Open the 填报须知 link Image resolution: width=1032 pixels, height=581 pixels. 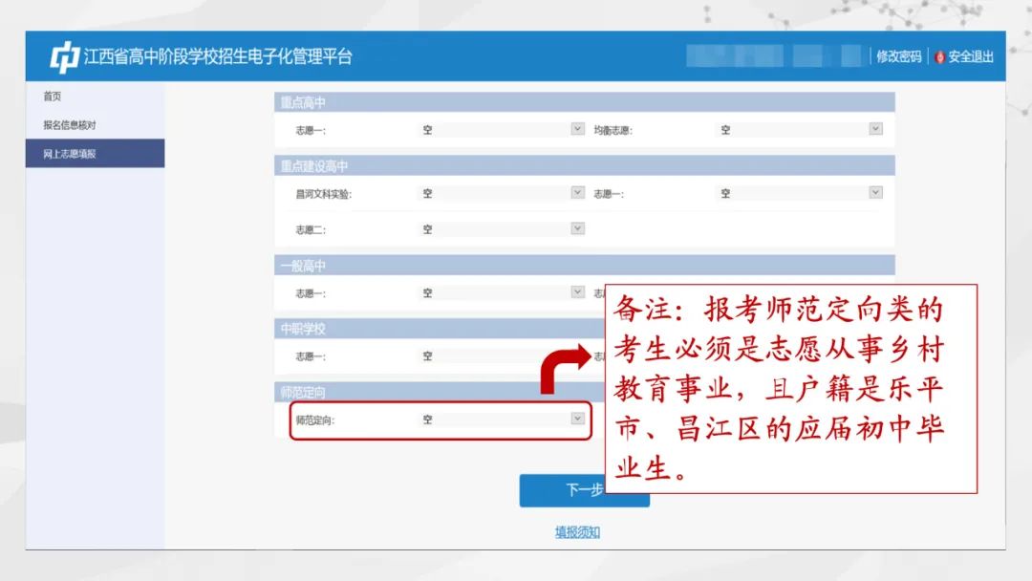[577, 532]
